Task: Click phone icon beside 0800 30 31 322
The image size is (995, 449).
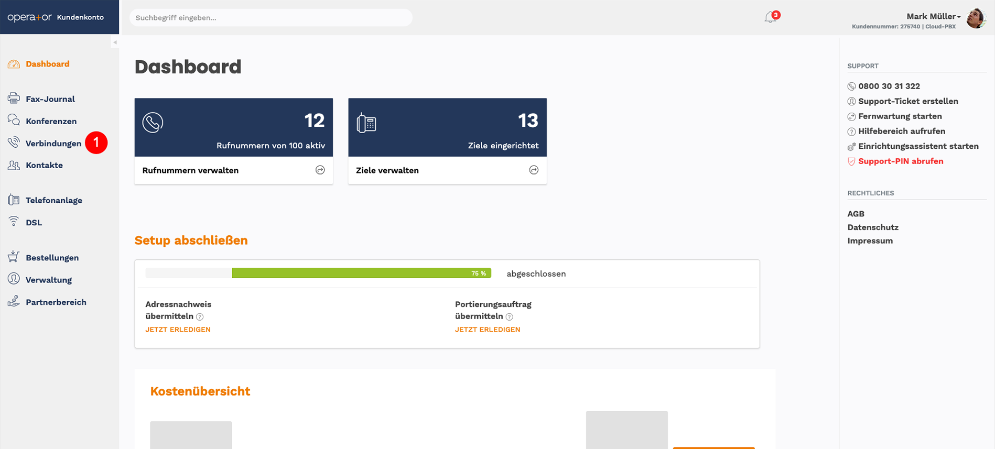Action: click(851, 86)
